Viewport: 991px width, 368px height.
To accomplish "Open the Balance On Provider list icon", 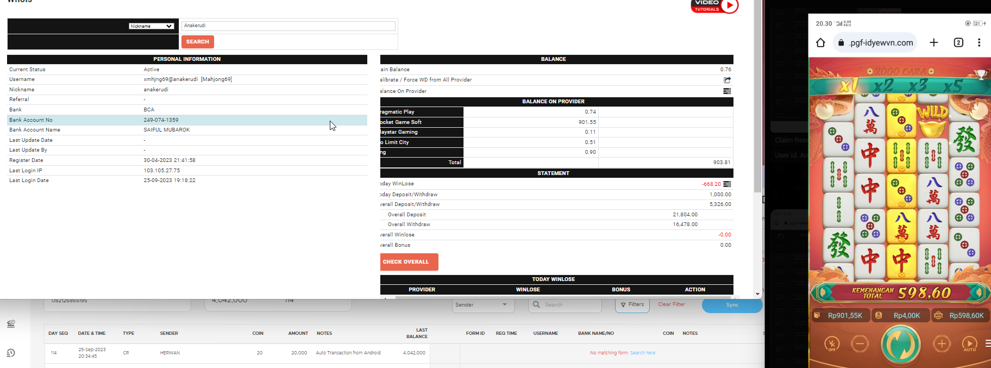I will click(x=727, y=91).
